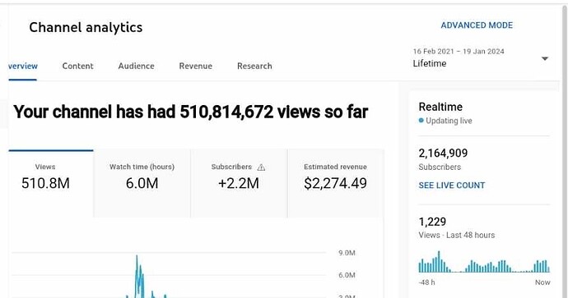Switch to the Audience tab
The width and height of the screenshot is (568, 298).
(x=136, y=66)
